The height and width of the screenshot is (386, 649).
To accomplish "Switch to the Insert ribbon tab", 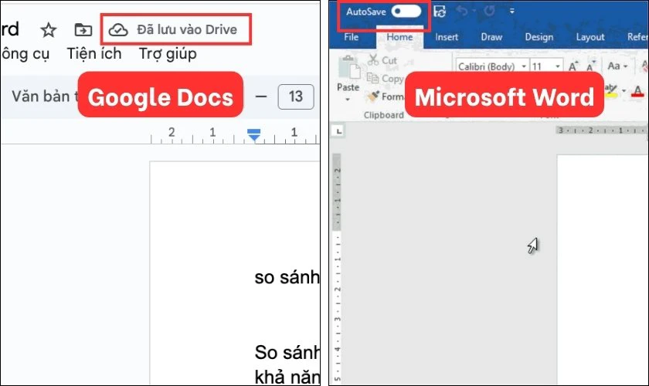I will coord(447,37).
